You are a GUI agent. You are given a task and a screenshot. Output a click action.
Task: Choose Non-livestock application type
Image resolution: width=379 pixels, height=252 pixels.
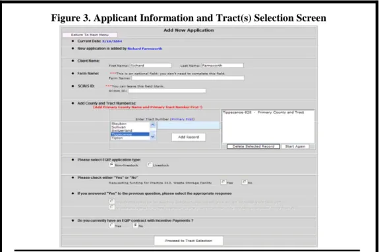tap(111, 164)
